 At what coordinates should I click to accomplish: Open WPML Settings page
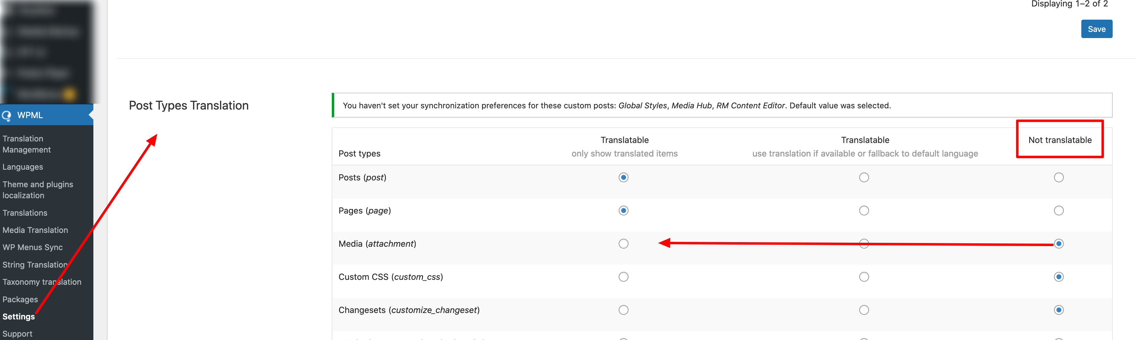pyautogui.click(x=18, y=317)
